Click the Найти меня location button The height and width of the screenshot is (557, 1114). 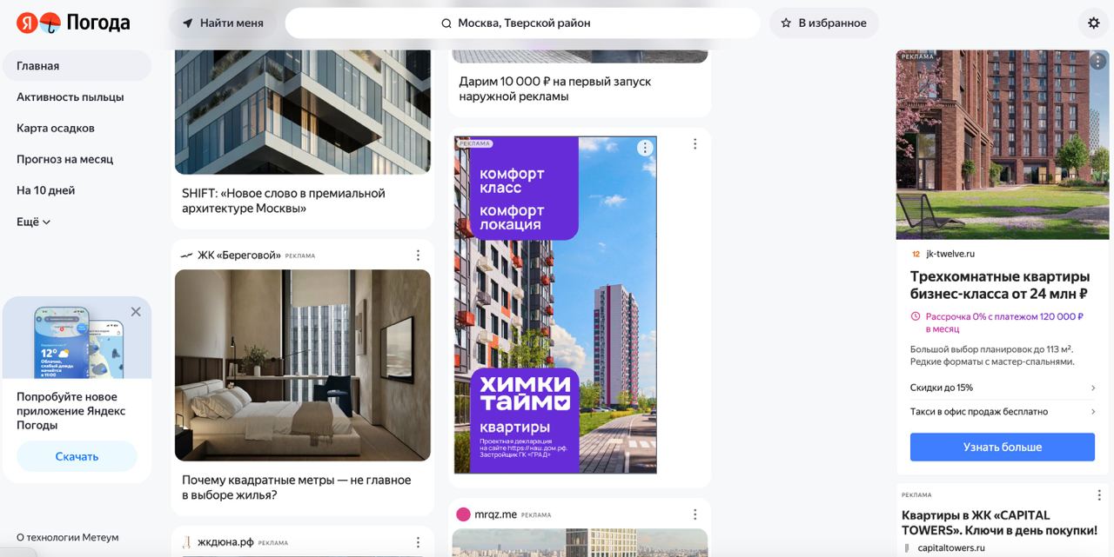[x=223, y=23]
